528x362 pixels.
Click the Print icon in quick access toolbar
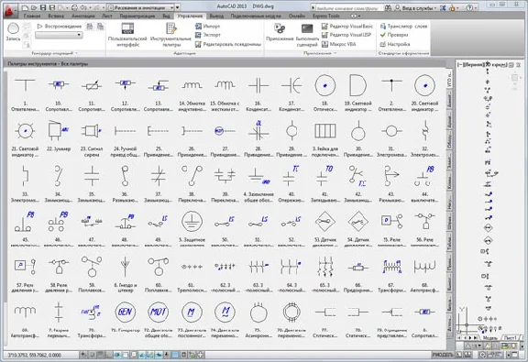74,7
